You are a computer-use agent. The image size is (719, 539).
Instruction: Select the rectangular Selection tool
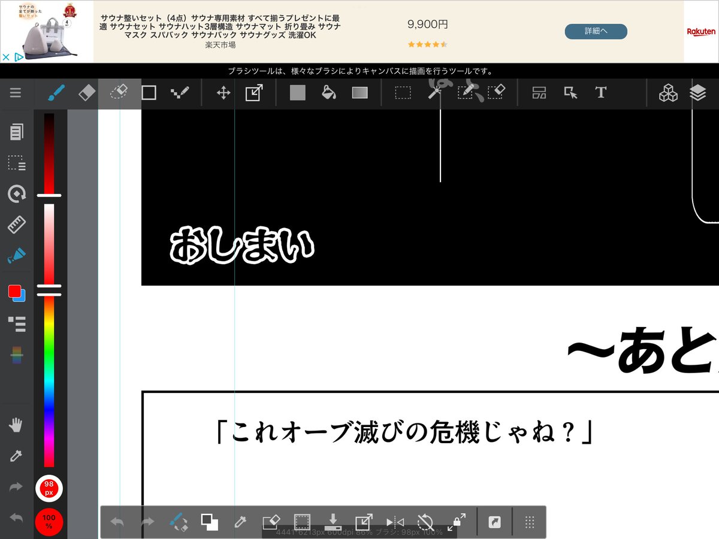click(403, 93)
